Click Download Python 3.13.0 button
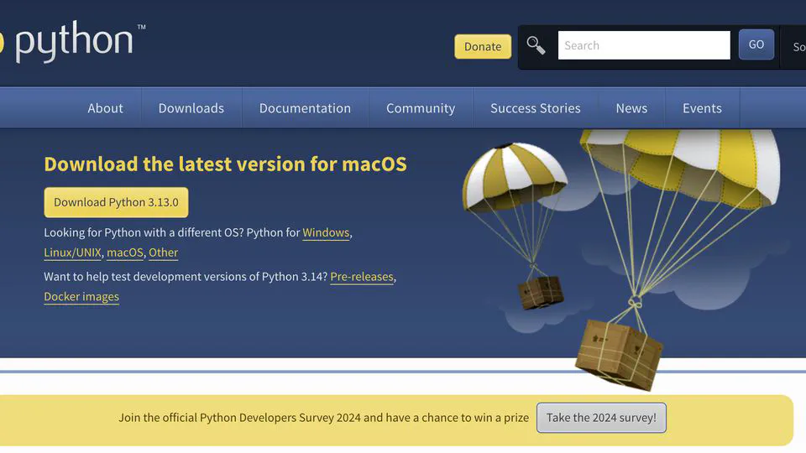The image size is (806, 453). (116, 202)
